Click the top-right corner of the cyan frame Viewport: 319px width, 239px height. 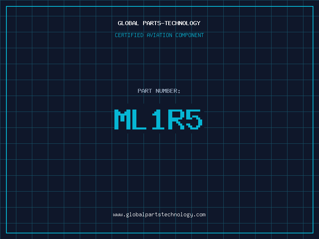(313, 6)
